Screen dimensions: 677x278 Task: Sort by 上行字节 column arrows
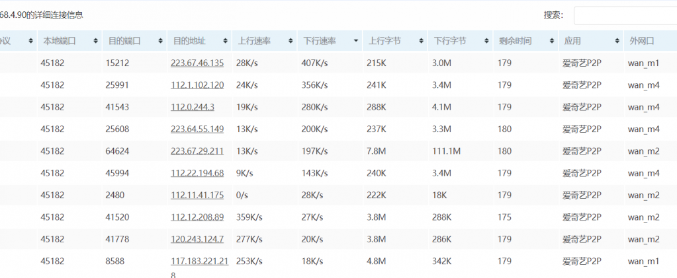(x=421, y=41)
